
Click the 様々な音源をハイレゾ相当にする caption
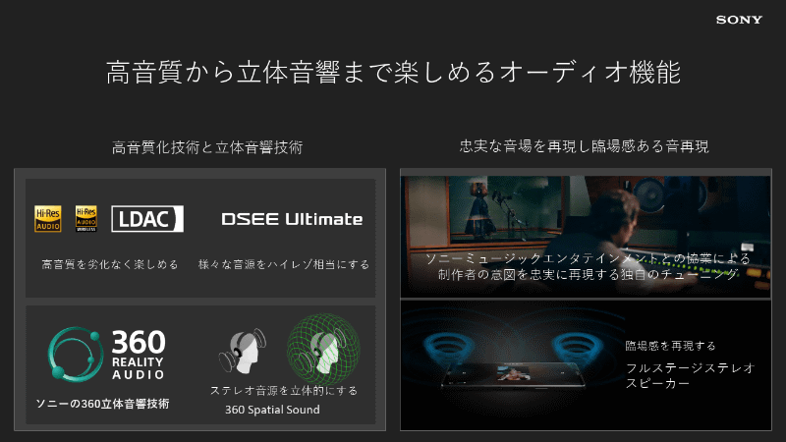click(x=284, y=264)
